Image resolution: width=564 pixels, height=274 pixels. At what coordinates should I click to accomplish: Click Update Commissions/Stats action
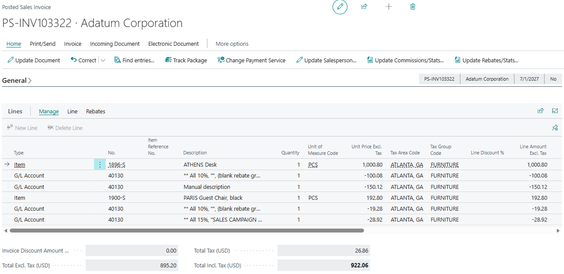click(x=405, y=60)
